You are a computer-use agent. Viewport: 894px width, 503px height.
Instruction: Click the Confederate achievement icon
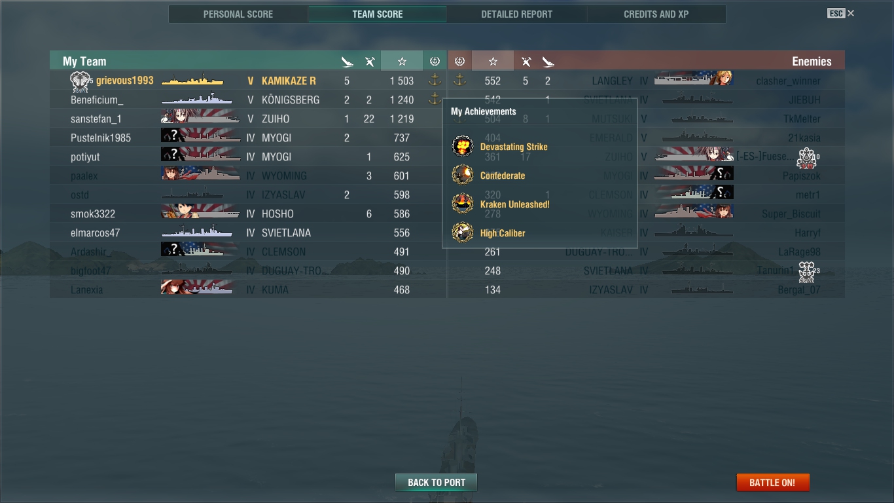[x=463, y=176]
